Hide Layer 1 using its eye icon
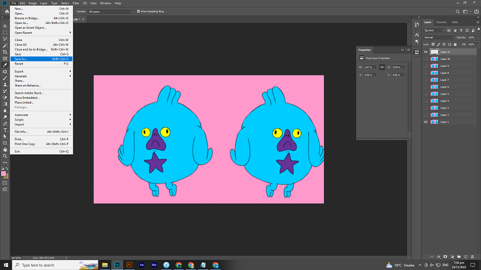 click(x=425, y=122)
